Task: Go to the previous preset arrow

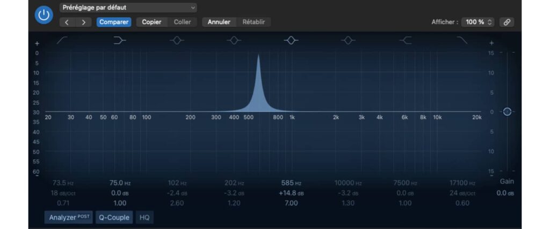Action: click(x=67, y=22)
